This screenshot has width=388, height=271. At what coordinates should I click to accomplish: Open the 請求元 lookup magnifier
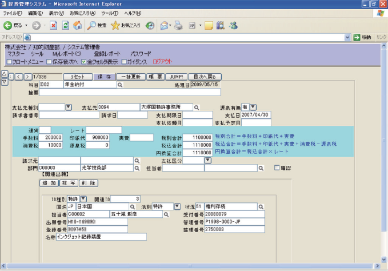pos(137,161)
